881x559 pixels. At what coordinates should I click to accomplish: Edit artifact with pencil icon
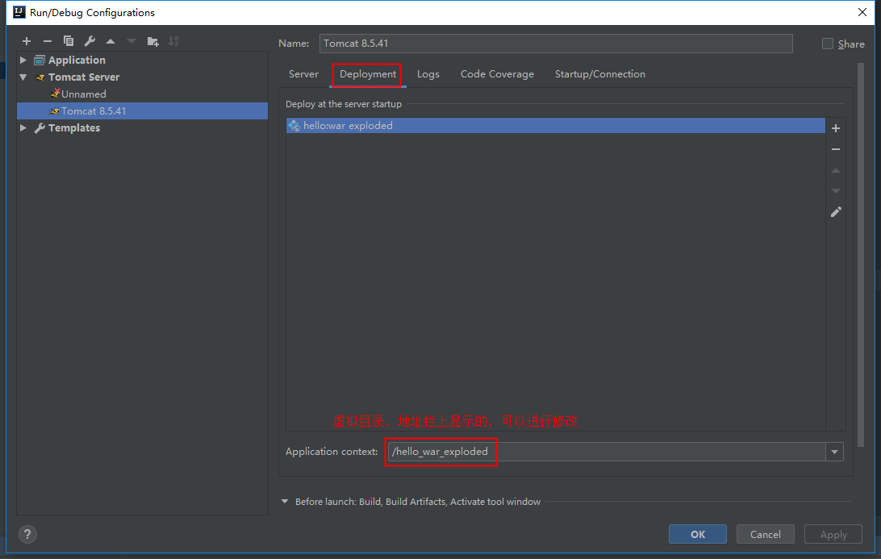[836, 212]
